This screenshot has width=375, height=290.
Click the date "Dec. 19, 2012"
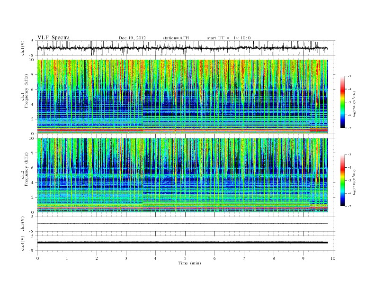click(132, 38)
